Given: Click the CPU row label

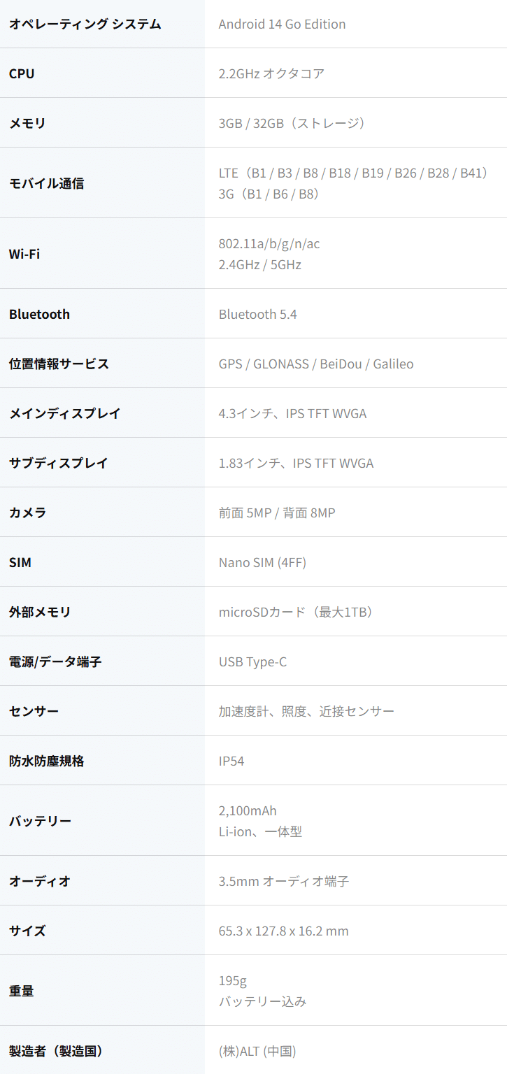Looking at the screenshot, I should (x=22, y=73).
